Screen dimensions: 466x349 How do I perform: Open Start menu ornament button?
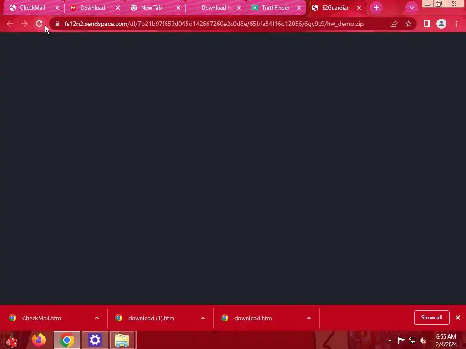tap(12, 340)
